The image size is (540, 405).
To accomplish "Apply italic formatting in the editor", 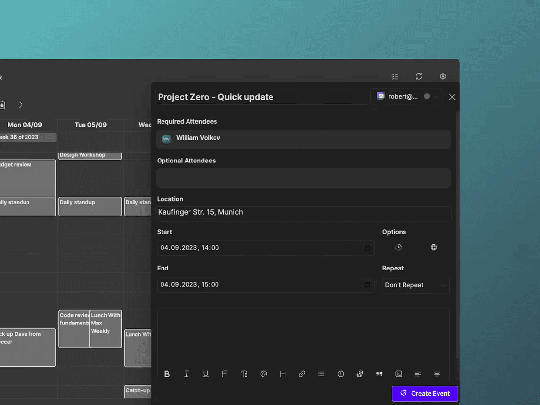I will [x=187, y=374].
